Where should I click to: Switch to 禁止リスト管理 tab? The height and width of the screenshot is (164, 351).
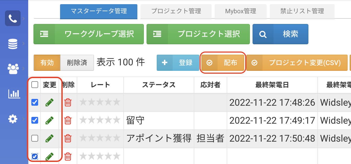(x=302, y=11)
